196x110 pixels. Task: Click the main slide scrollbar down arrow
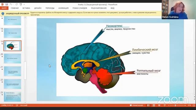194,94
